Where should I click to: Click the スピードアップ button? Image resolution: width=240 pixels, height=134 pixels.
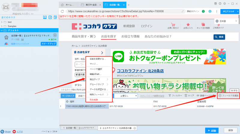pos(49,44)
